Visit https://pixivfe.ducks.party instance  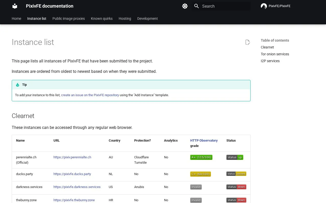72,174
